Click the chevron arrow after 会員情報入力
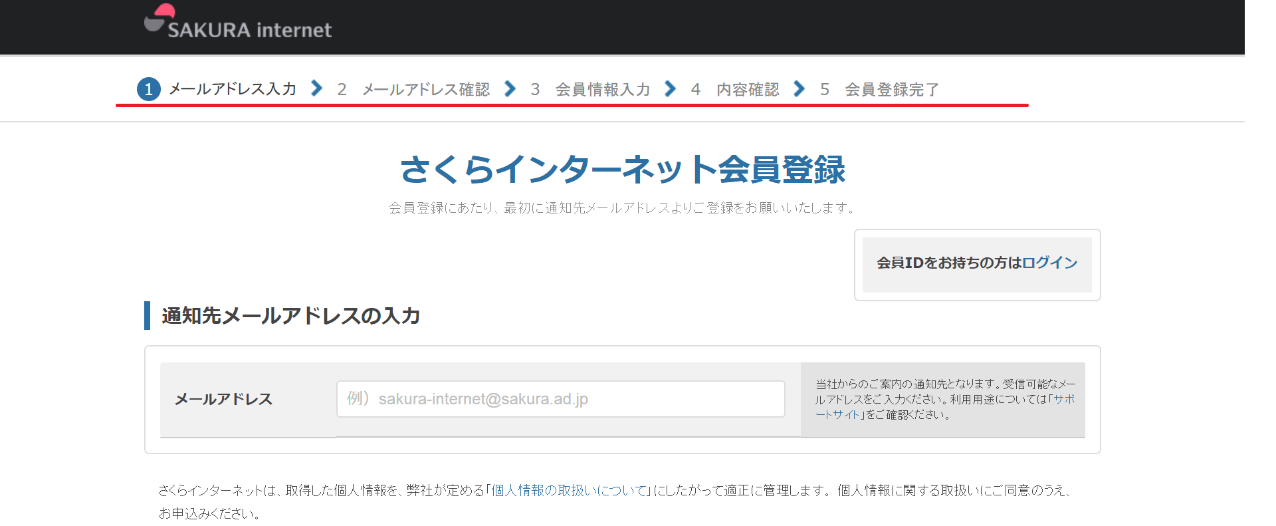This screenshot has width=1276, height=526. 671,88
